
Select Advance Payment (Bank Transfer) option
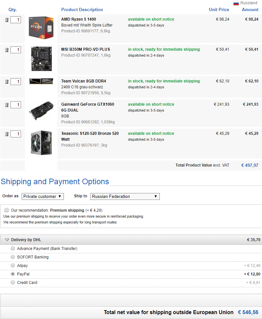tap(13, 248)
